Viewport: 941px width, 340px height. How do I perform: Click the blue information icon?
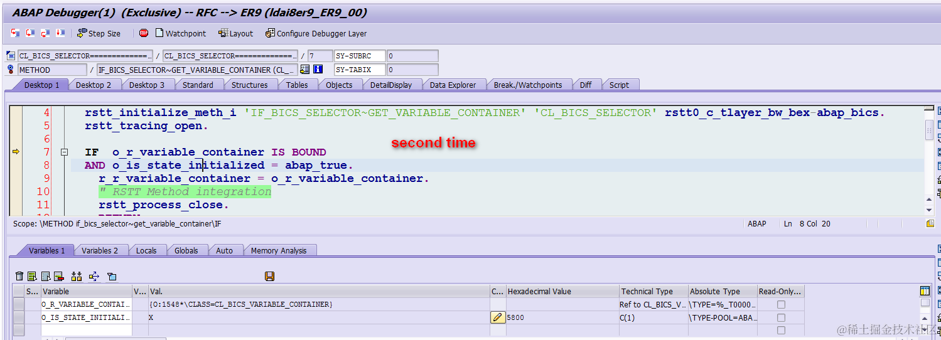coord(318,70)
